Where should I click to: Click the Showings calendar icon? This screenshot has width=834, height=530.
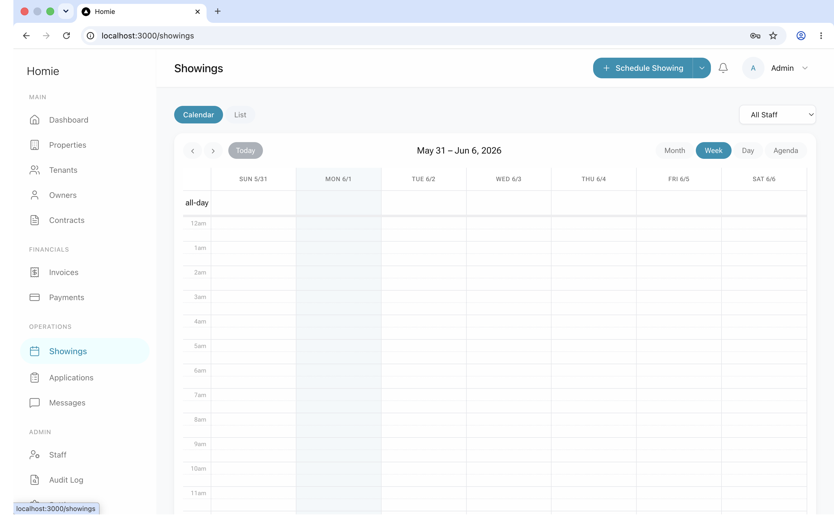coord(35,351)
